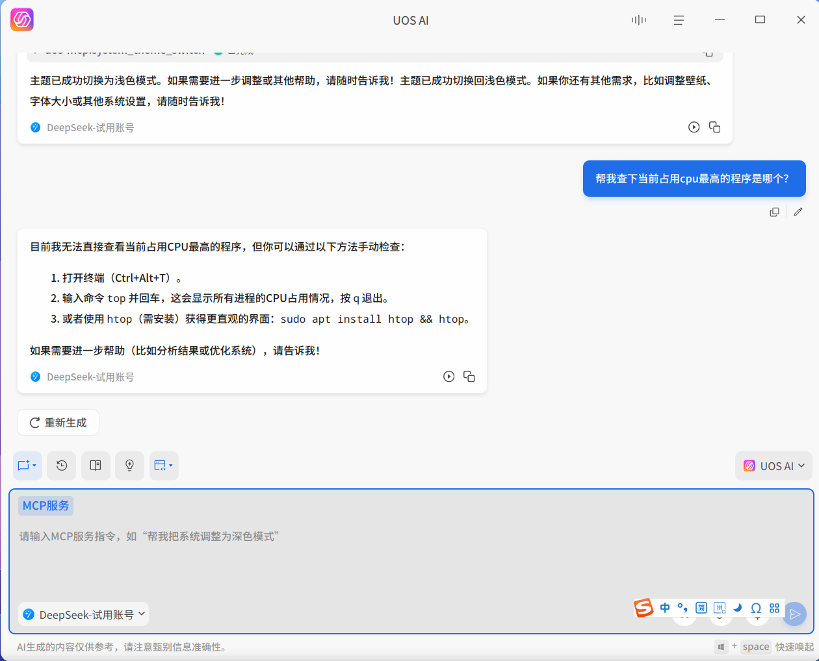Click the 重新生成 regenerate button
This screenshot has height=661, width=819.
click(58, 423)
